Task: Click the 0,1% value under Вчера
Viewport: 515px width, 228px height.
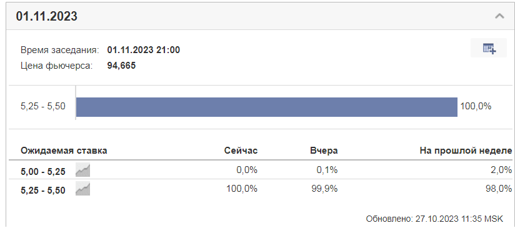Action: pyautogui.click(x=327, y=170)
